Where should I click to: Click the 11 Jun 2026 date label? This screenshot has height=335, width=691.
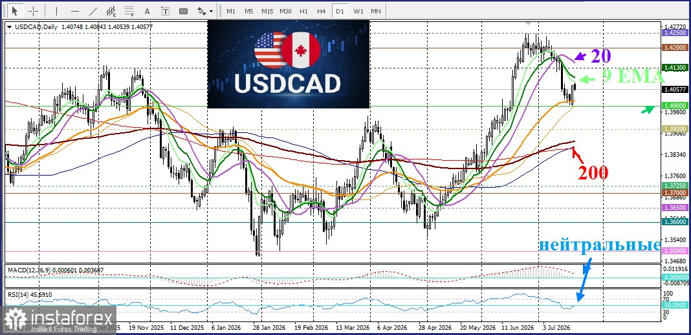click(518, 328)
